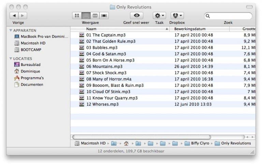Viewport: 262px width, 165px height.
Task: Jump to Macintosh HD in path bar
Action: pos(90,143)
